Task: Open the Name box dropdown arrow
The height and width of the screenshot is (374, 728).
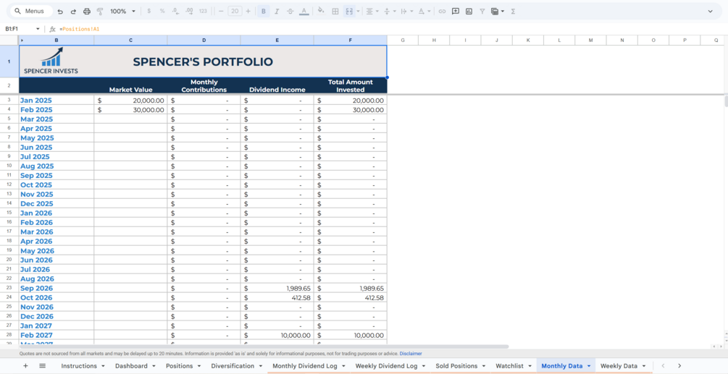Action: 38,29
